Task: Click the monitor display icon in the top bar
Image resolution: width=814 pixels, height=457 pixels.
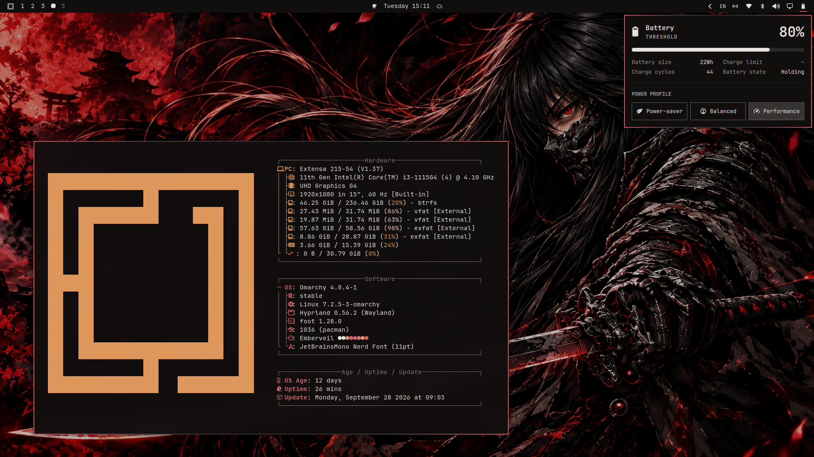Action: (x=789, y=6)
